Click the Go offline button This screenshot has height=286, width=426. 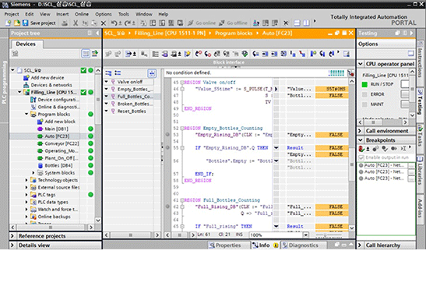234,23
